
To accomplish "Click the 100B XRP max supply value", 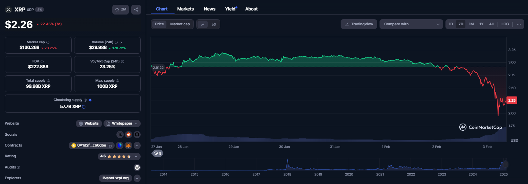I will click(107, 86).
